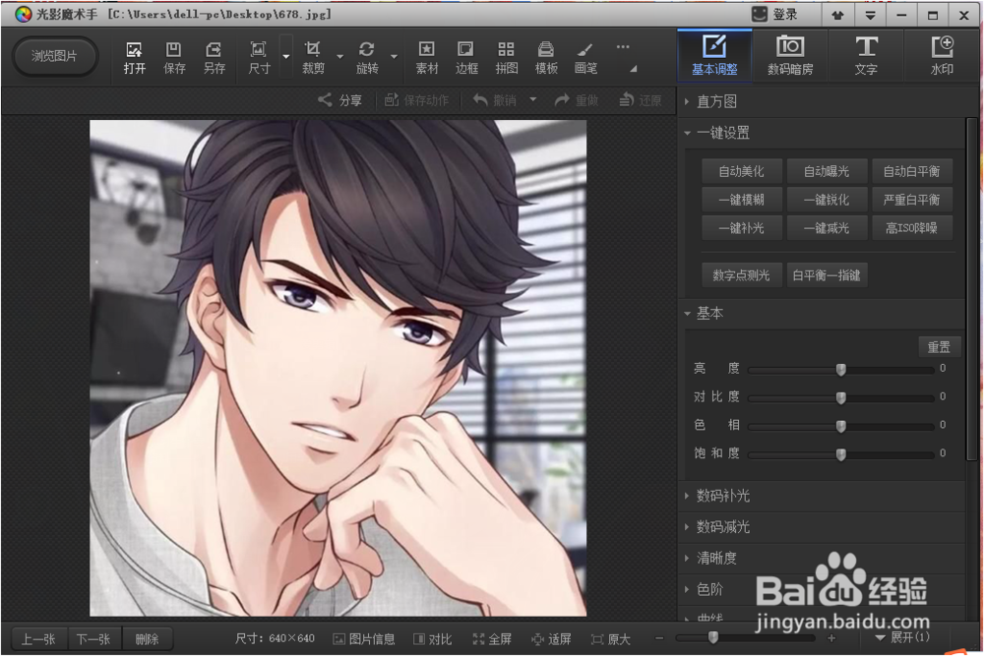Open the skin shirt icon in title bar

pyautogui.click(x=837, y=15)
